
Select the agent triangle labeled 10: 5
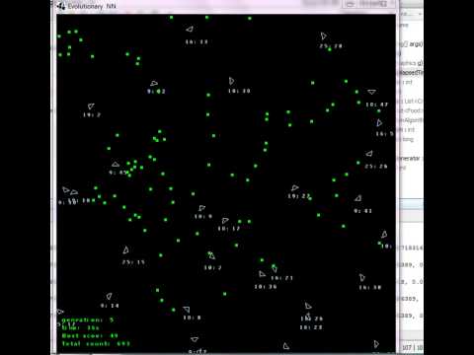379,123
